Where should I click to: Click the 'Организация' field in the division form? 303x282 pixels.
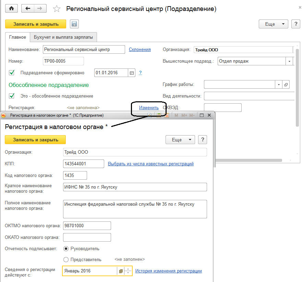(243, 50)
